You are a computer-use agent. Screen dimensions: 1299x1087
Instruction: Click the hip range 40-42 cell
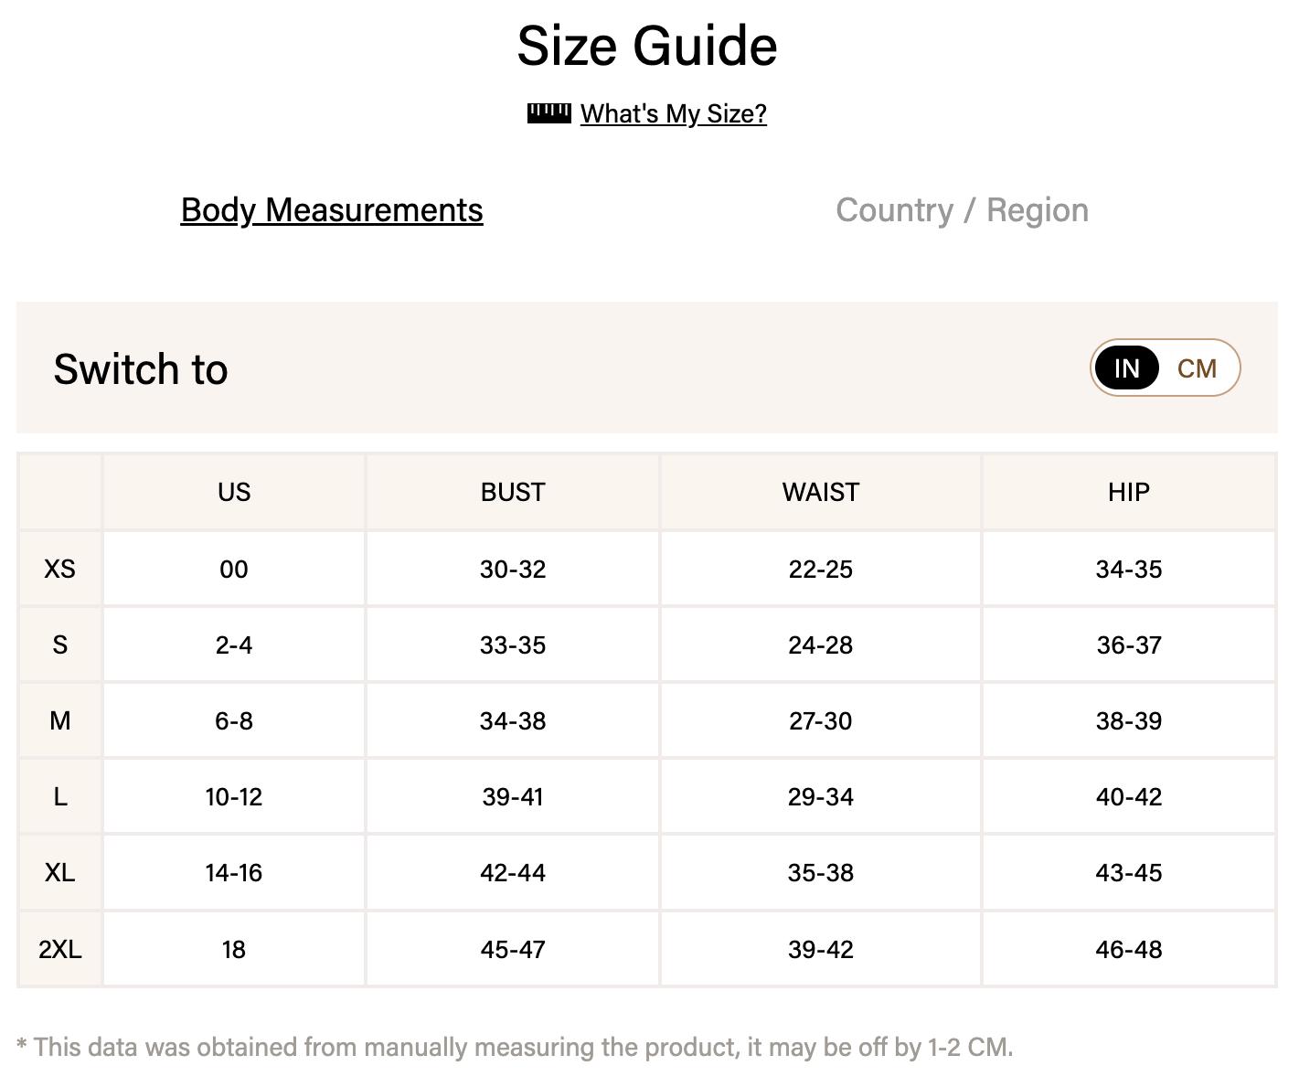(x=1129, y=796)
